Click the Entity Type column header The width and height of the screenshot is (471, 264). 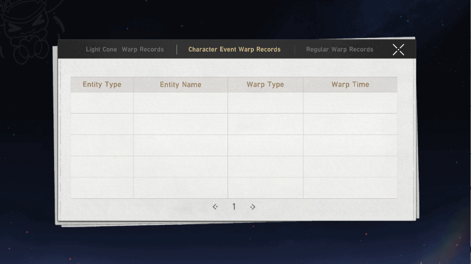click(x=102, y=85)
